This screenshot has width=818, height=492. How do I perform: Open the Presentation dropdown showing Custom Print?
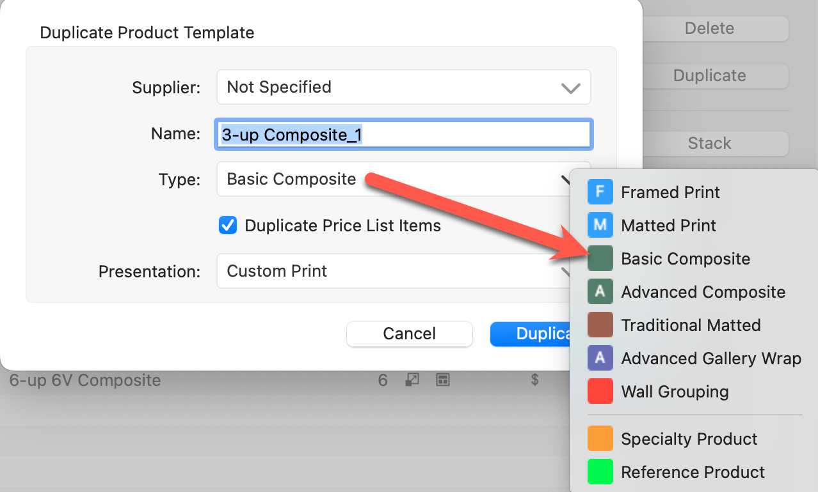point(390,272)
